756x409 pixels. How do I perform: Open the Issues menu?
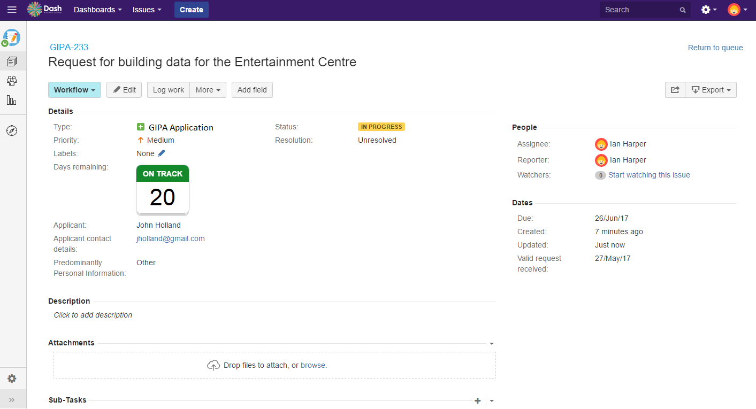(147, 10)
